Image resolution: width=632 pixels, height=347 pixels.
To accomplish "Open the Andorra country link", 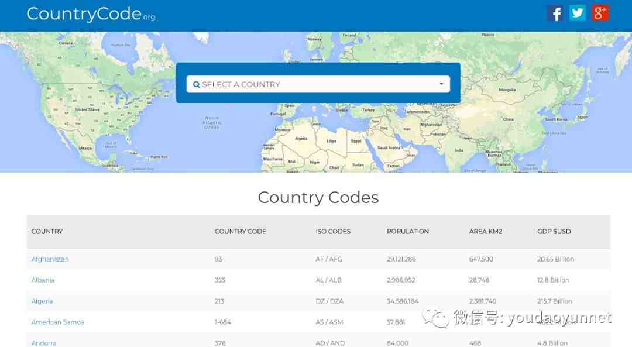I will (44, 343).
